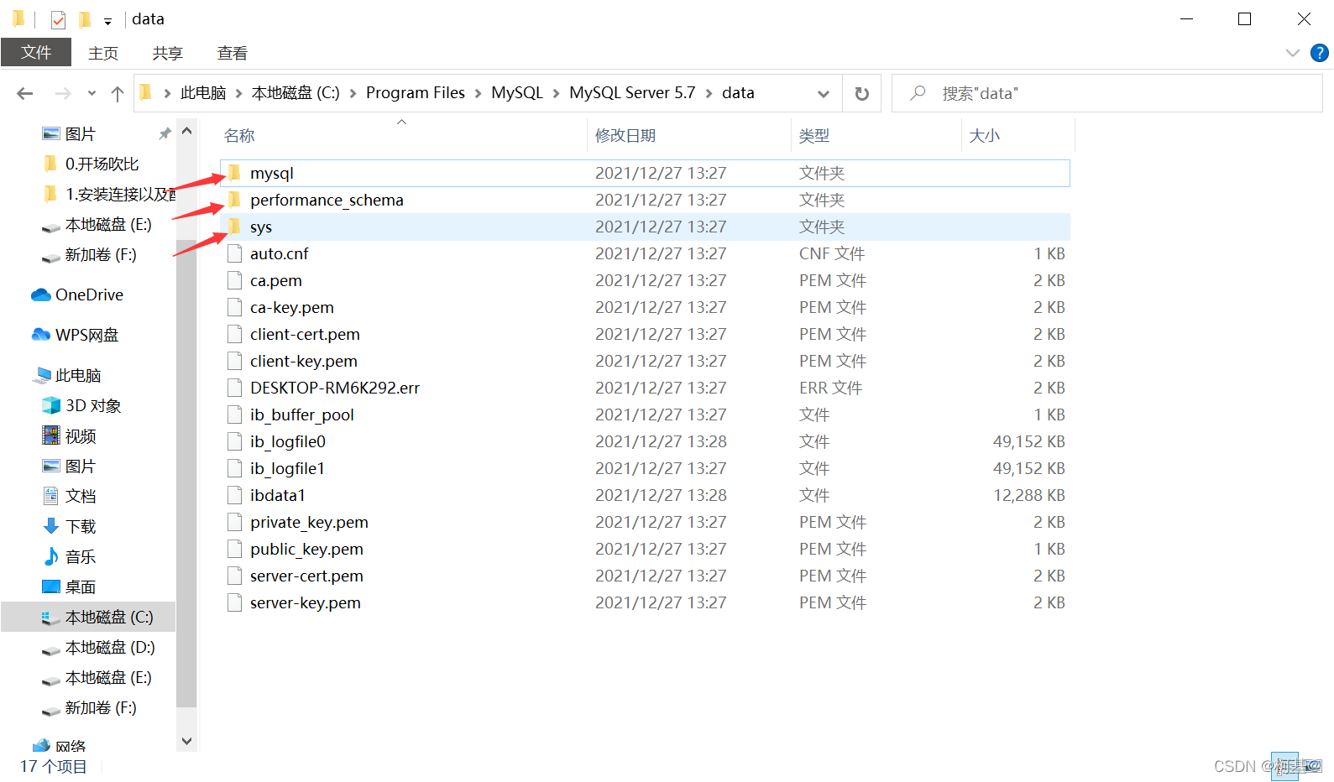Switch to the 主页 ribbon tab

click(103, 53)
